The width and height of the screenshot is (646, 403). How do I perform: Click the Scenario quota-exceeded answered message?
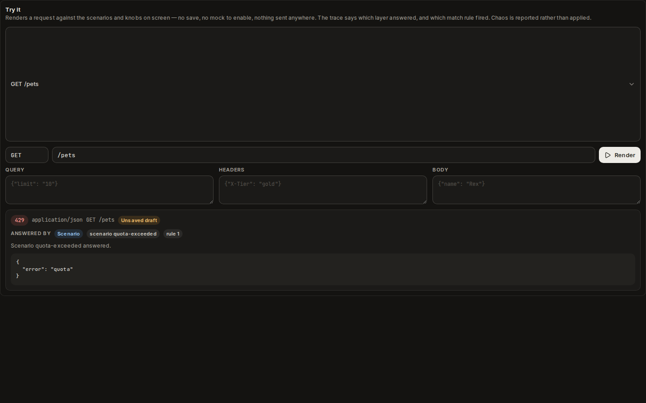coord(61,246)
